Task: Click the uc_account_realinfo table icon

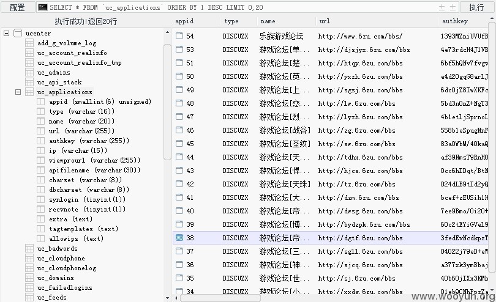Action: 29,53
